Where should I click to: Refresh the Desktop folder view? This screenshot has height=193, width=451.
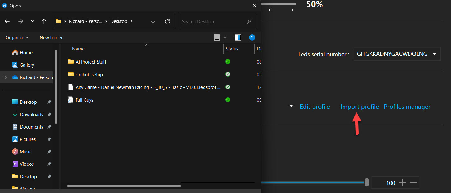168,21
